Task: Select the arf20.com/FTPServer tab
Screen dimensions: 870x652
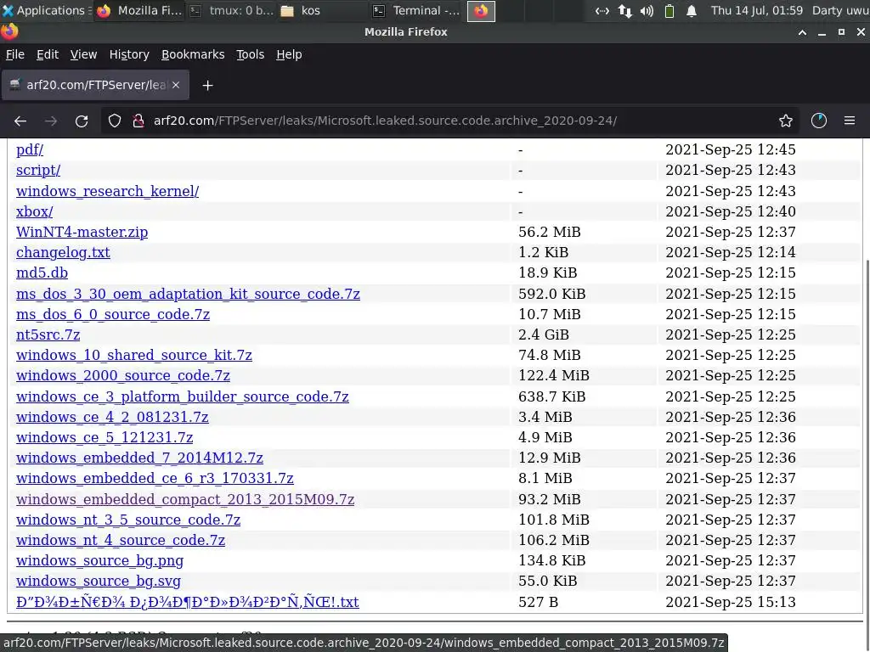Action: [95, 85]
